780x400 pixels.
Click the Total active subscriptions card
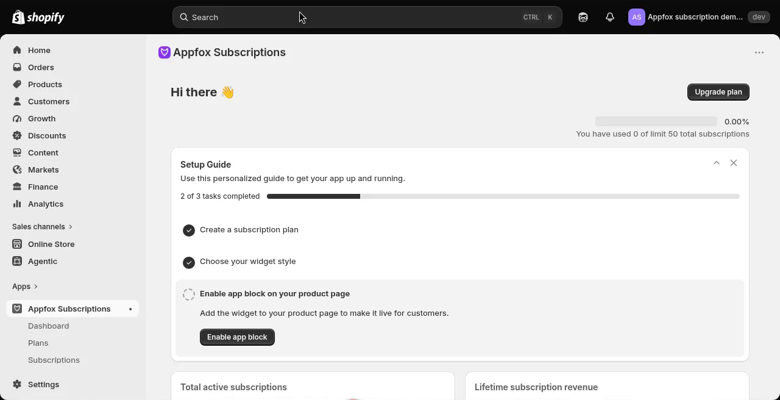[x=313, y=386]
